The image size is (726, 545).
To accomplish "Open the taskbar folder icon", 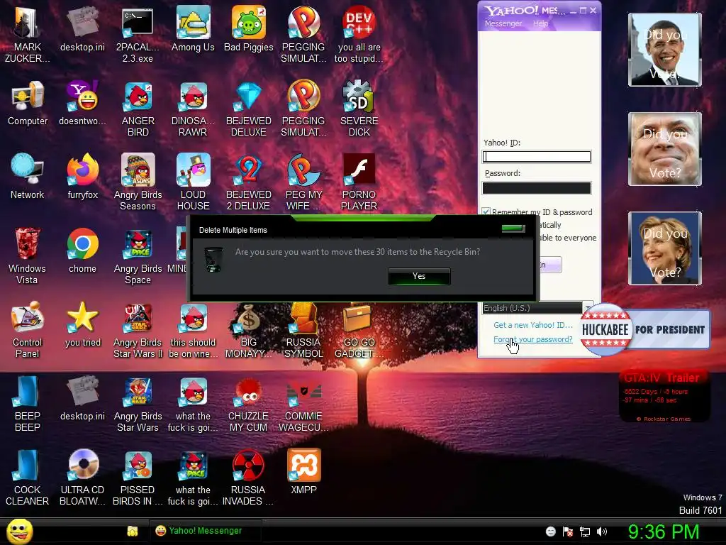I will pos(133,531).
